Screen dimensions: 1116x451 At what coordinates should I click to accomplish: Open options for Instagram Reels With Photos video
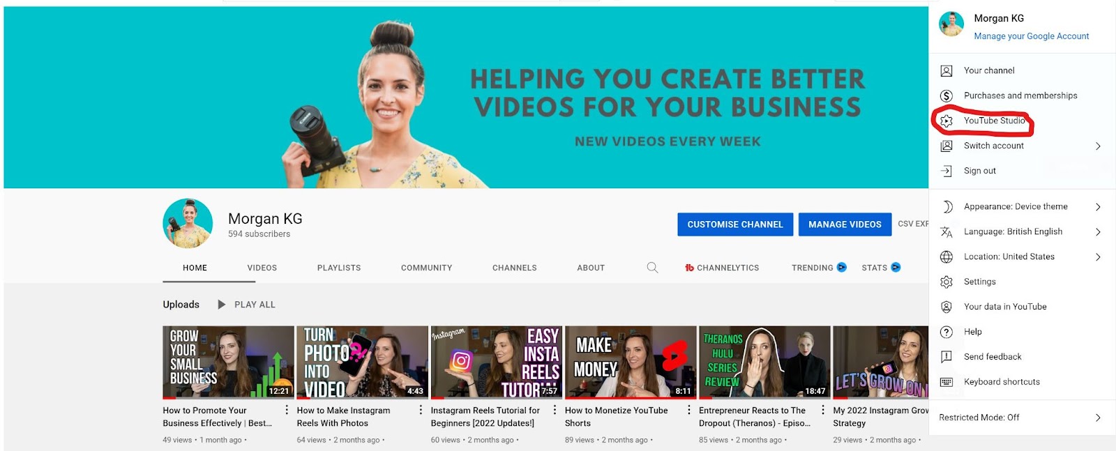(x=421, y=410)
